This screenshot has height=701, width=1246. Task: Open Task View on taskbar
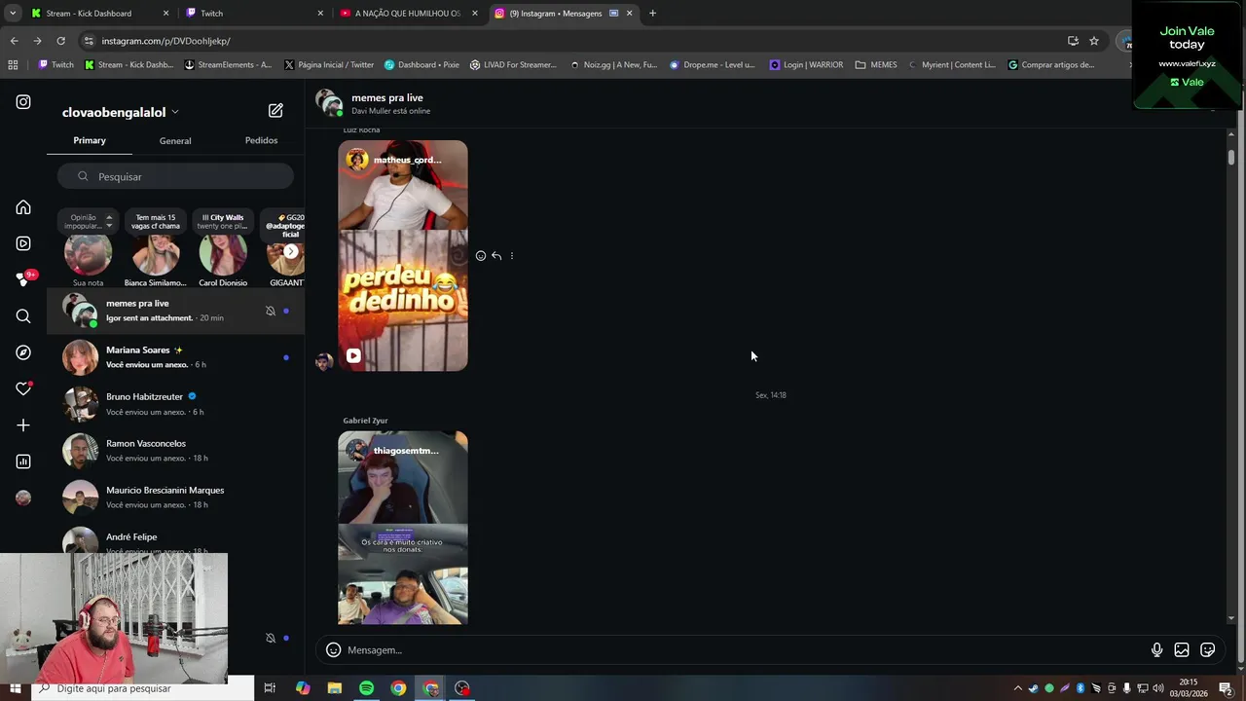click(270, 688)
